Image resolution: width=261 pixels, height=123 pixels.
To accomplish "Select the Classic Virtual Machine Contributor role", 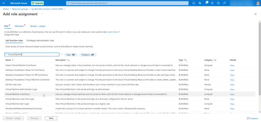I will tap(130, 65).
